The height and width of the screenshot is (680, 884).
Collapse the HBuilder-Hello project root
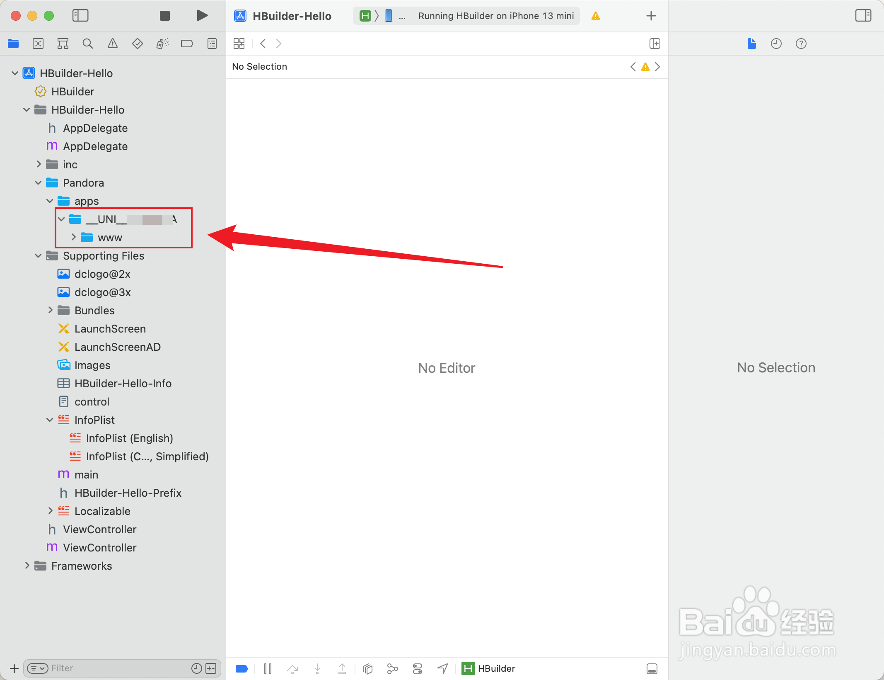pos(15,73)
